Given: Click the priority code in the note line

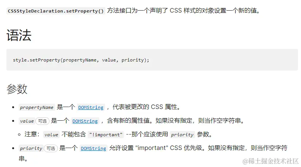Looking at the screenshot, I should pos(182,135).
